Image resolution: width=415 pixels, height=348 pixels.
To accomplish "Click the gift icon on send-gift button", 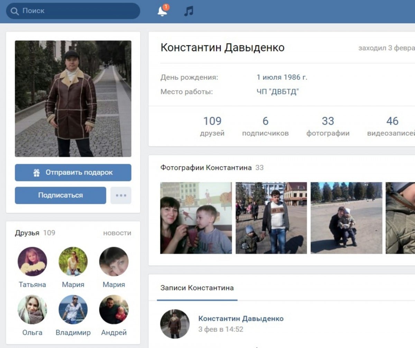I will [37, 173].
